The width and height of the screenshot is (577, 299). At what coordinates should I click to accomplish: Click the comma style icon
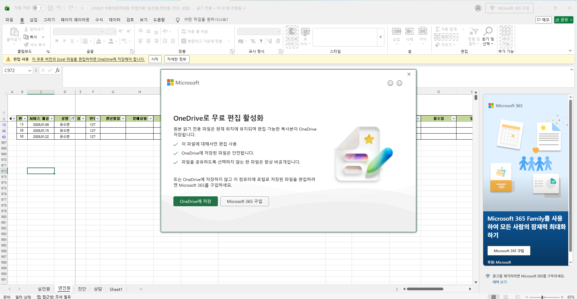tap(261, 41)
